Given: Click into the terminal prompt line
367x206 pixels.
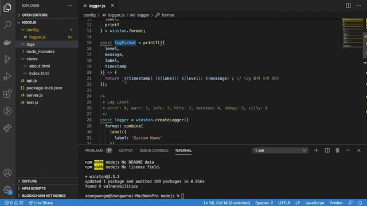Looking at the screenshot, I should [135, 196].
